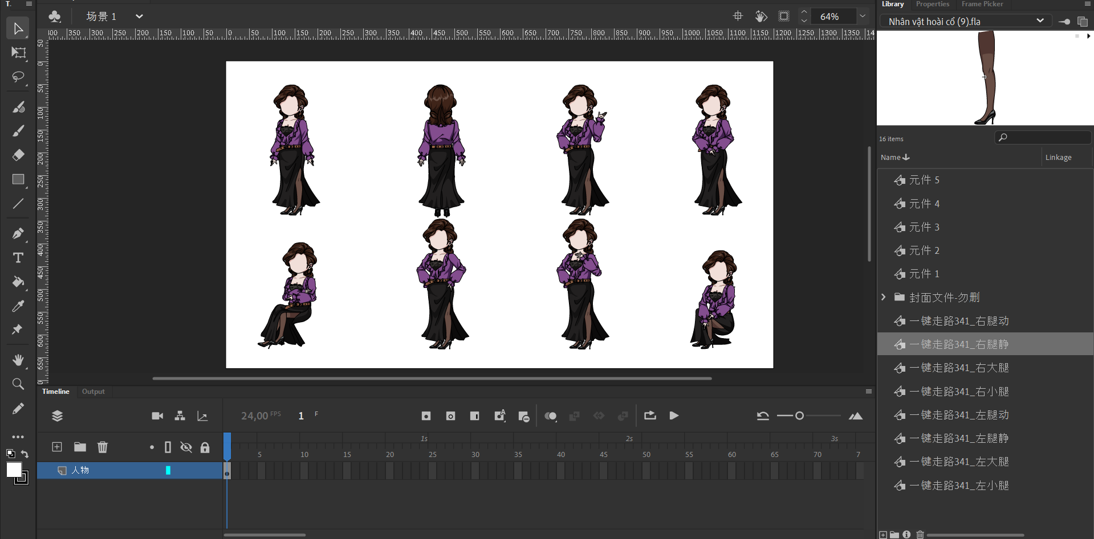1094x539 pixels.
Task: Select the Paint Bucket tool
Action: click(x=18, y=282)
